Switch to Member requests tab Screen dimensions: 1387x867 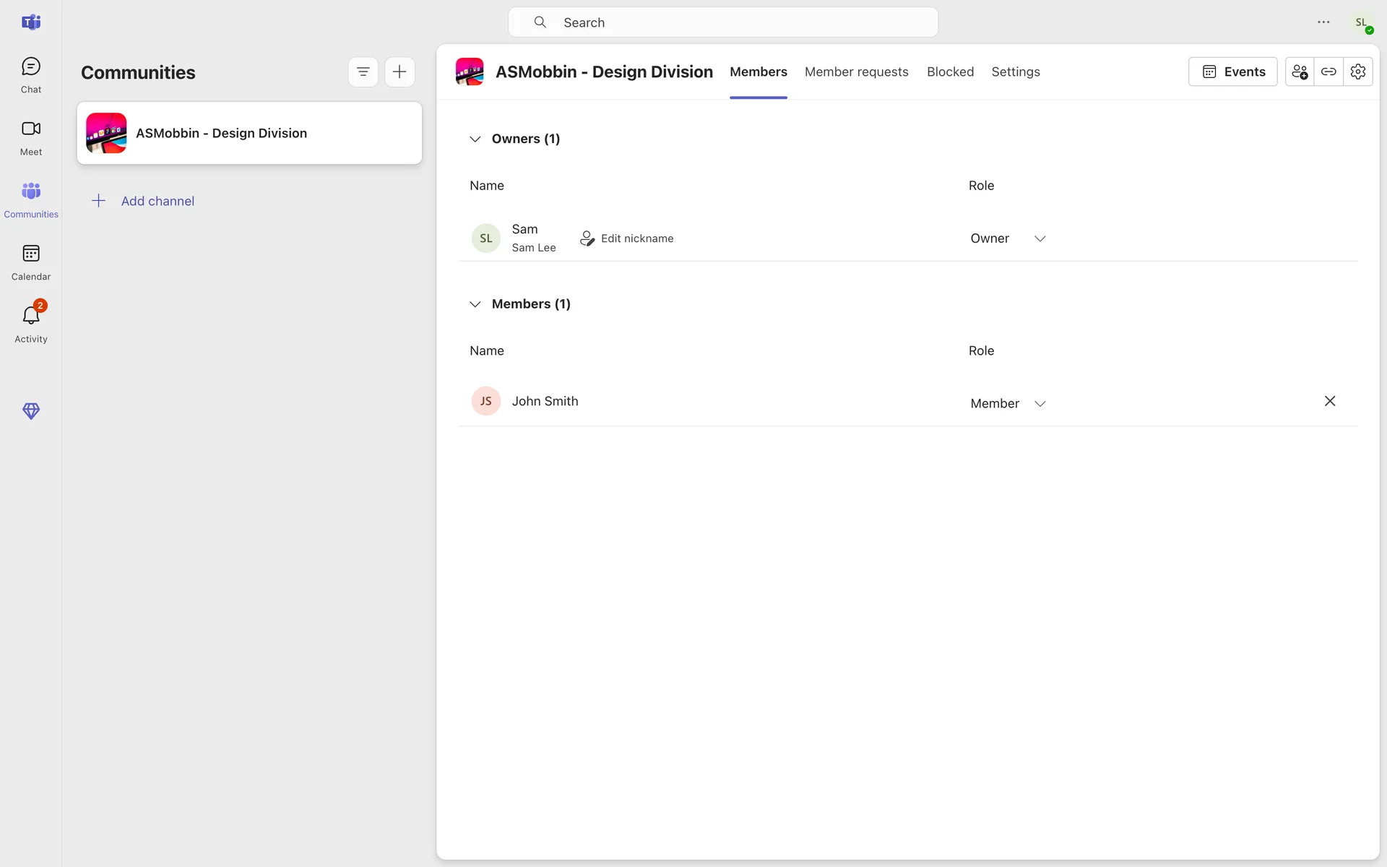coord(856,72)
